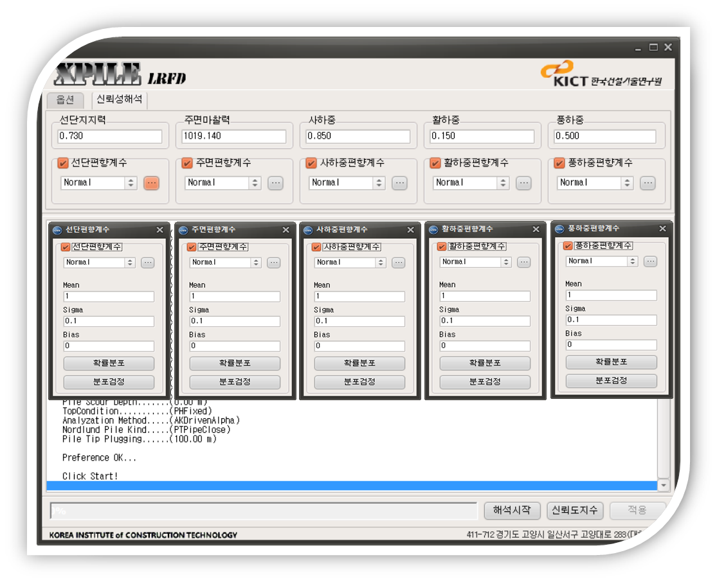Toggle the checkbox inside the 활하중편향계수 popup
The image size is (717, 582).
[441, 247]
